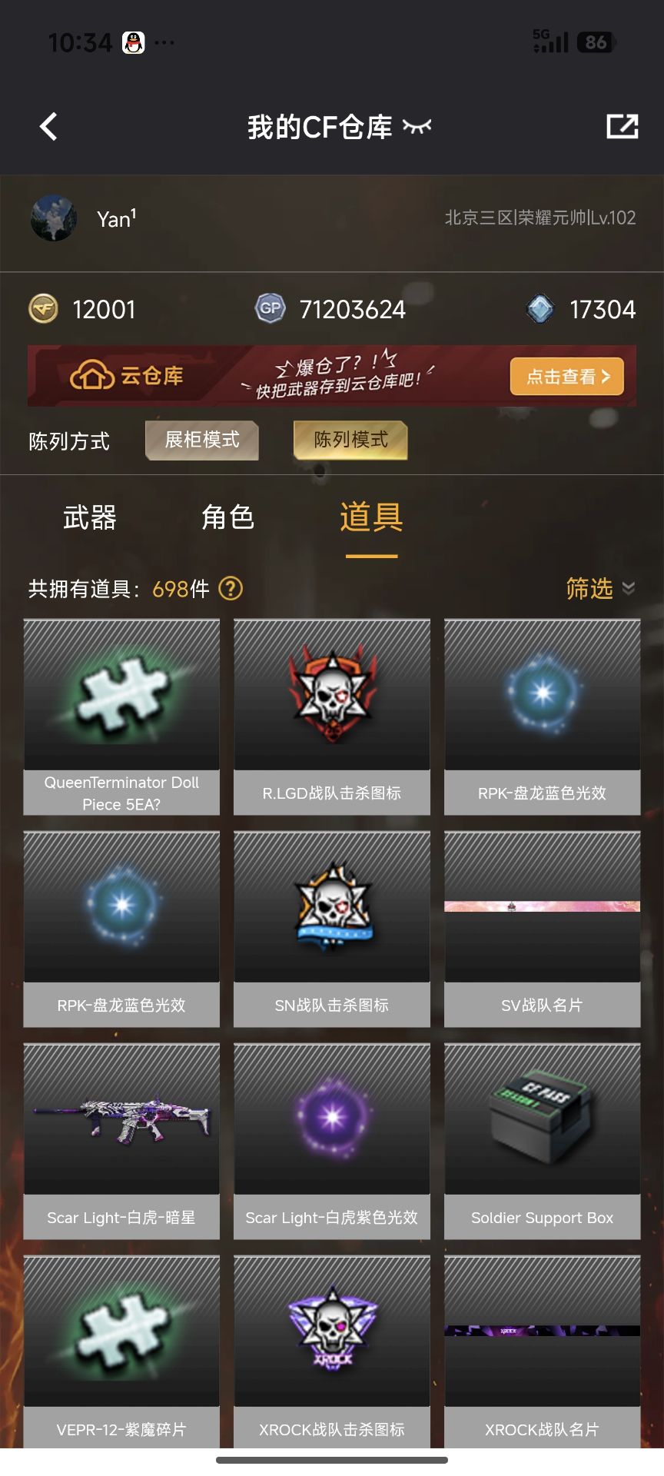Open the 武器 tab
664x1476 pixels.
click(x=90, y=518)
